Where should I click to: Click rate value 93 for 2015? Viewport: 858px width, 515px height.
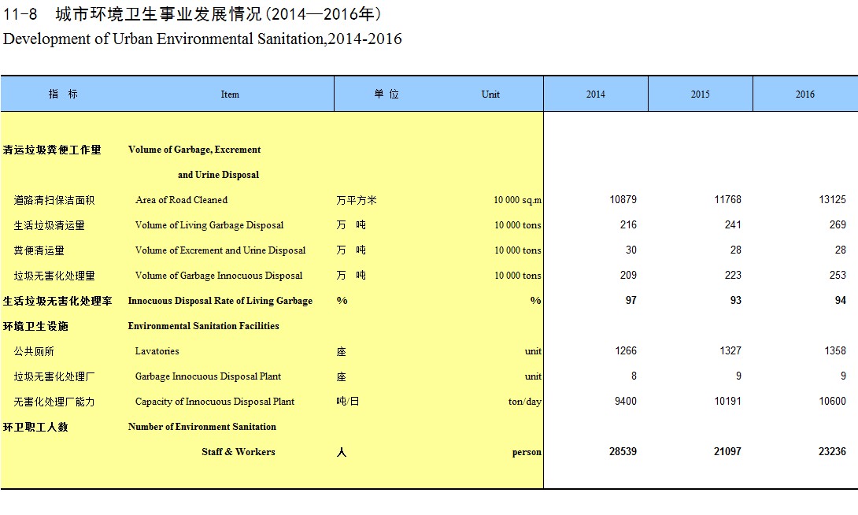click(x=735, y=301)
